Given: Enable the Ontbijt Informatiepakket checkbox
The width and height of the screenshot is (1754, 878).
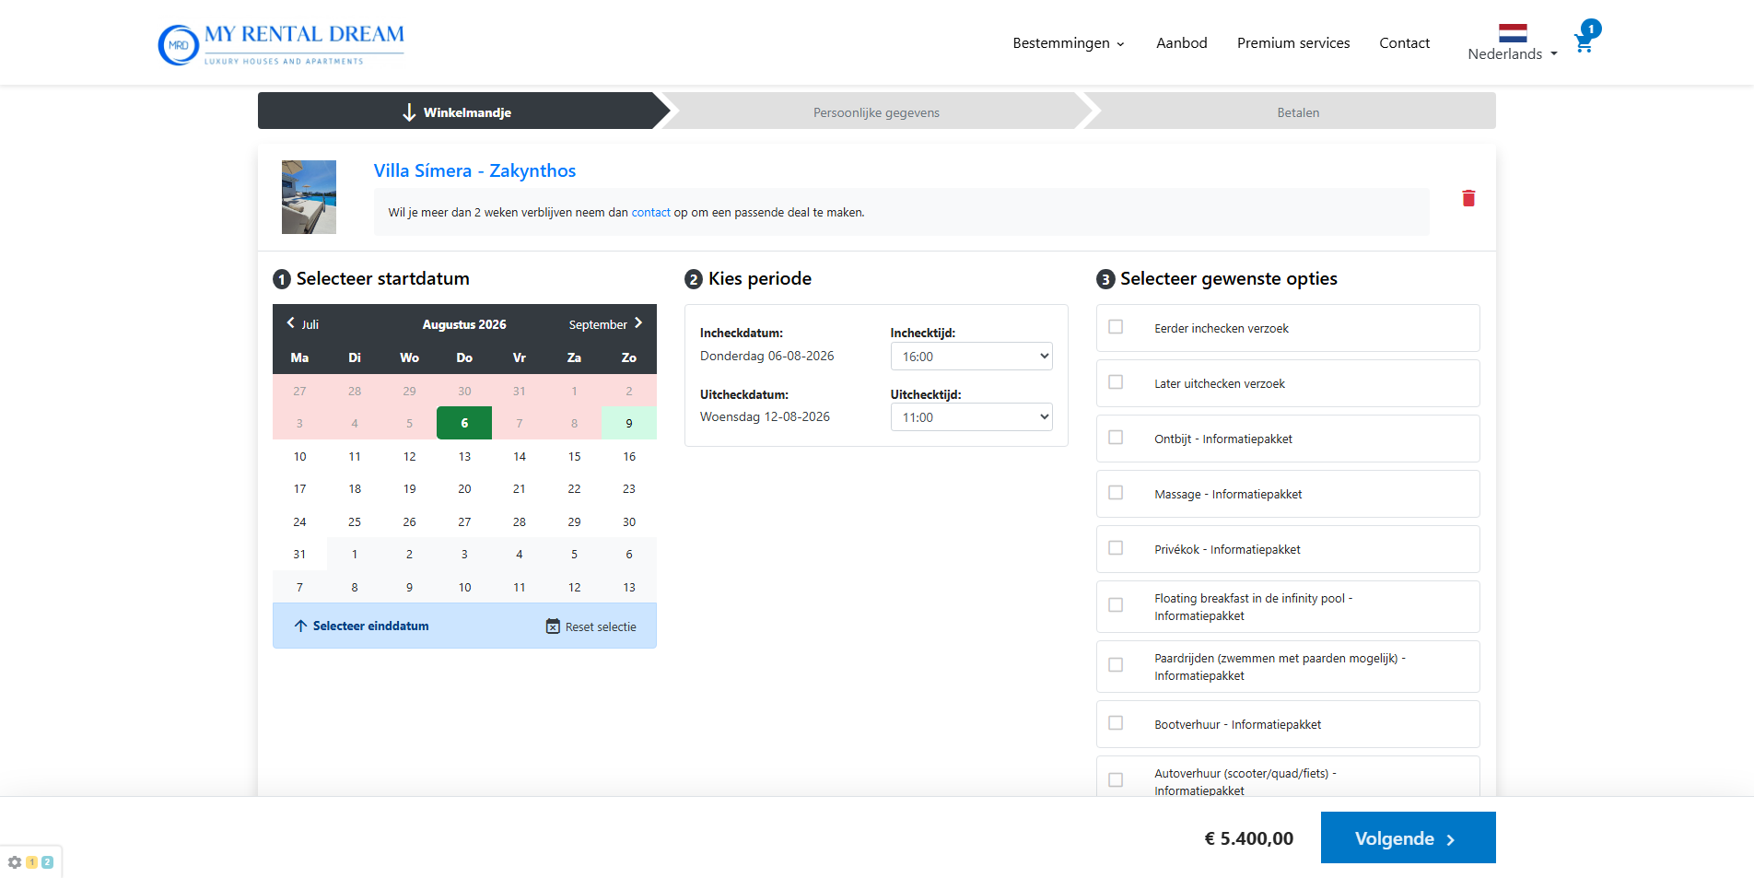Looking at the screenshot, I should click(x=1116, y=438).
